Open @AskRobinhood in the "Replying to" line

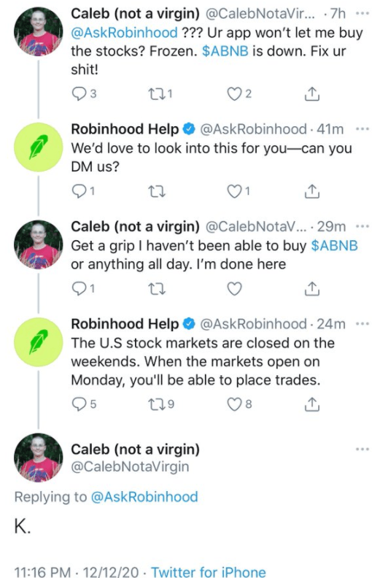tap(144, 496)
